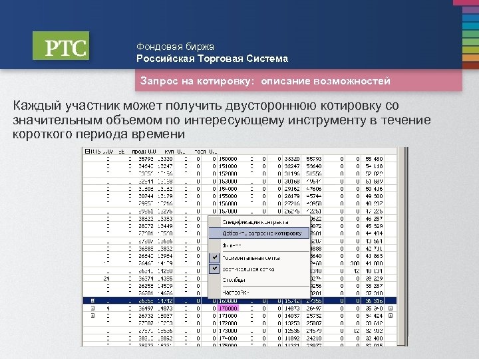
Task: Click the last-column value 46 257
Action: (374, 219)
